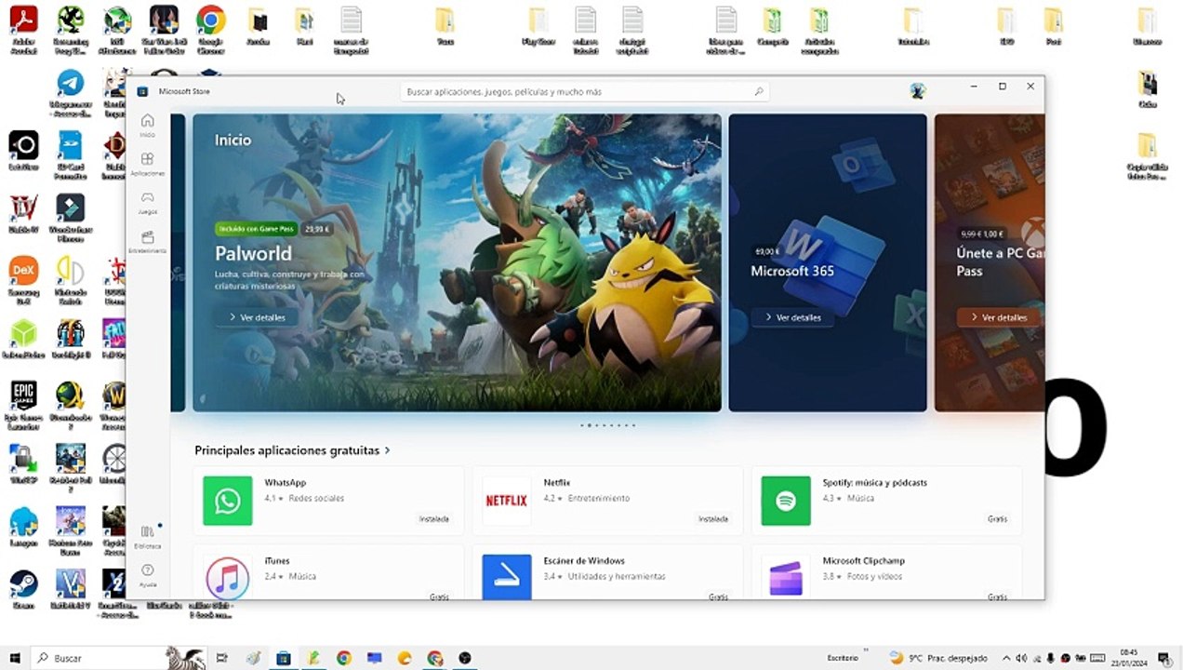Open the iTunes app card
The width and height of the screenshot is (1183, 670).
pyautogui.click(x=327, y=573)
